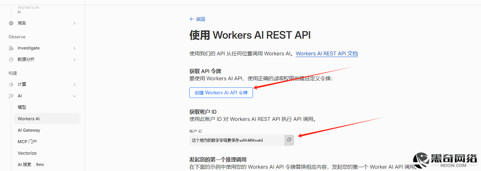Click the globe icon beside 域名

pyautogui.click(x=11, y=23)
